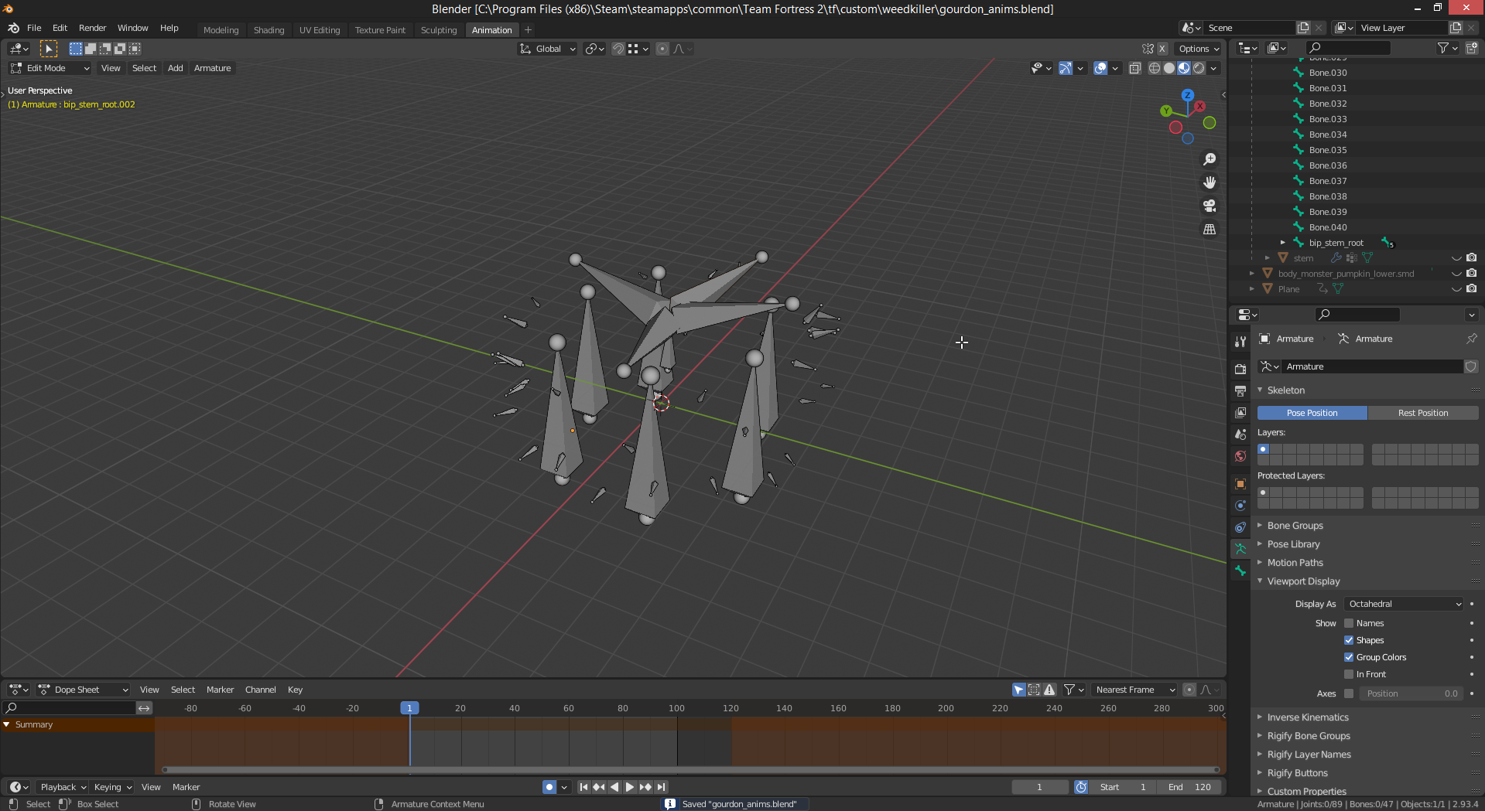
Task: Click the pan view hand icon
Action: click(x=1210, y=182)
